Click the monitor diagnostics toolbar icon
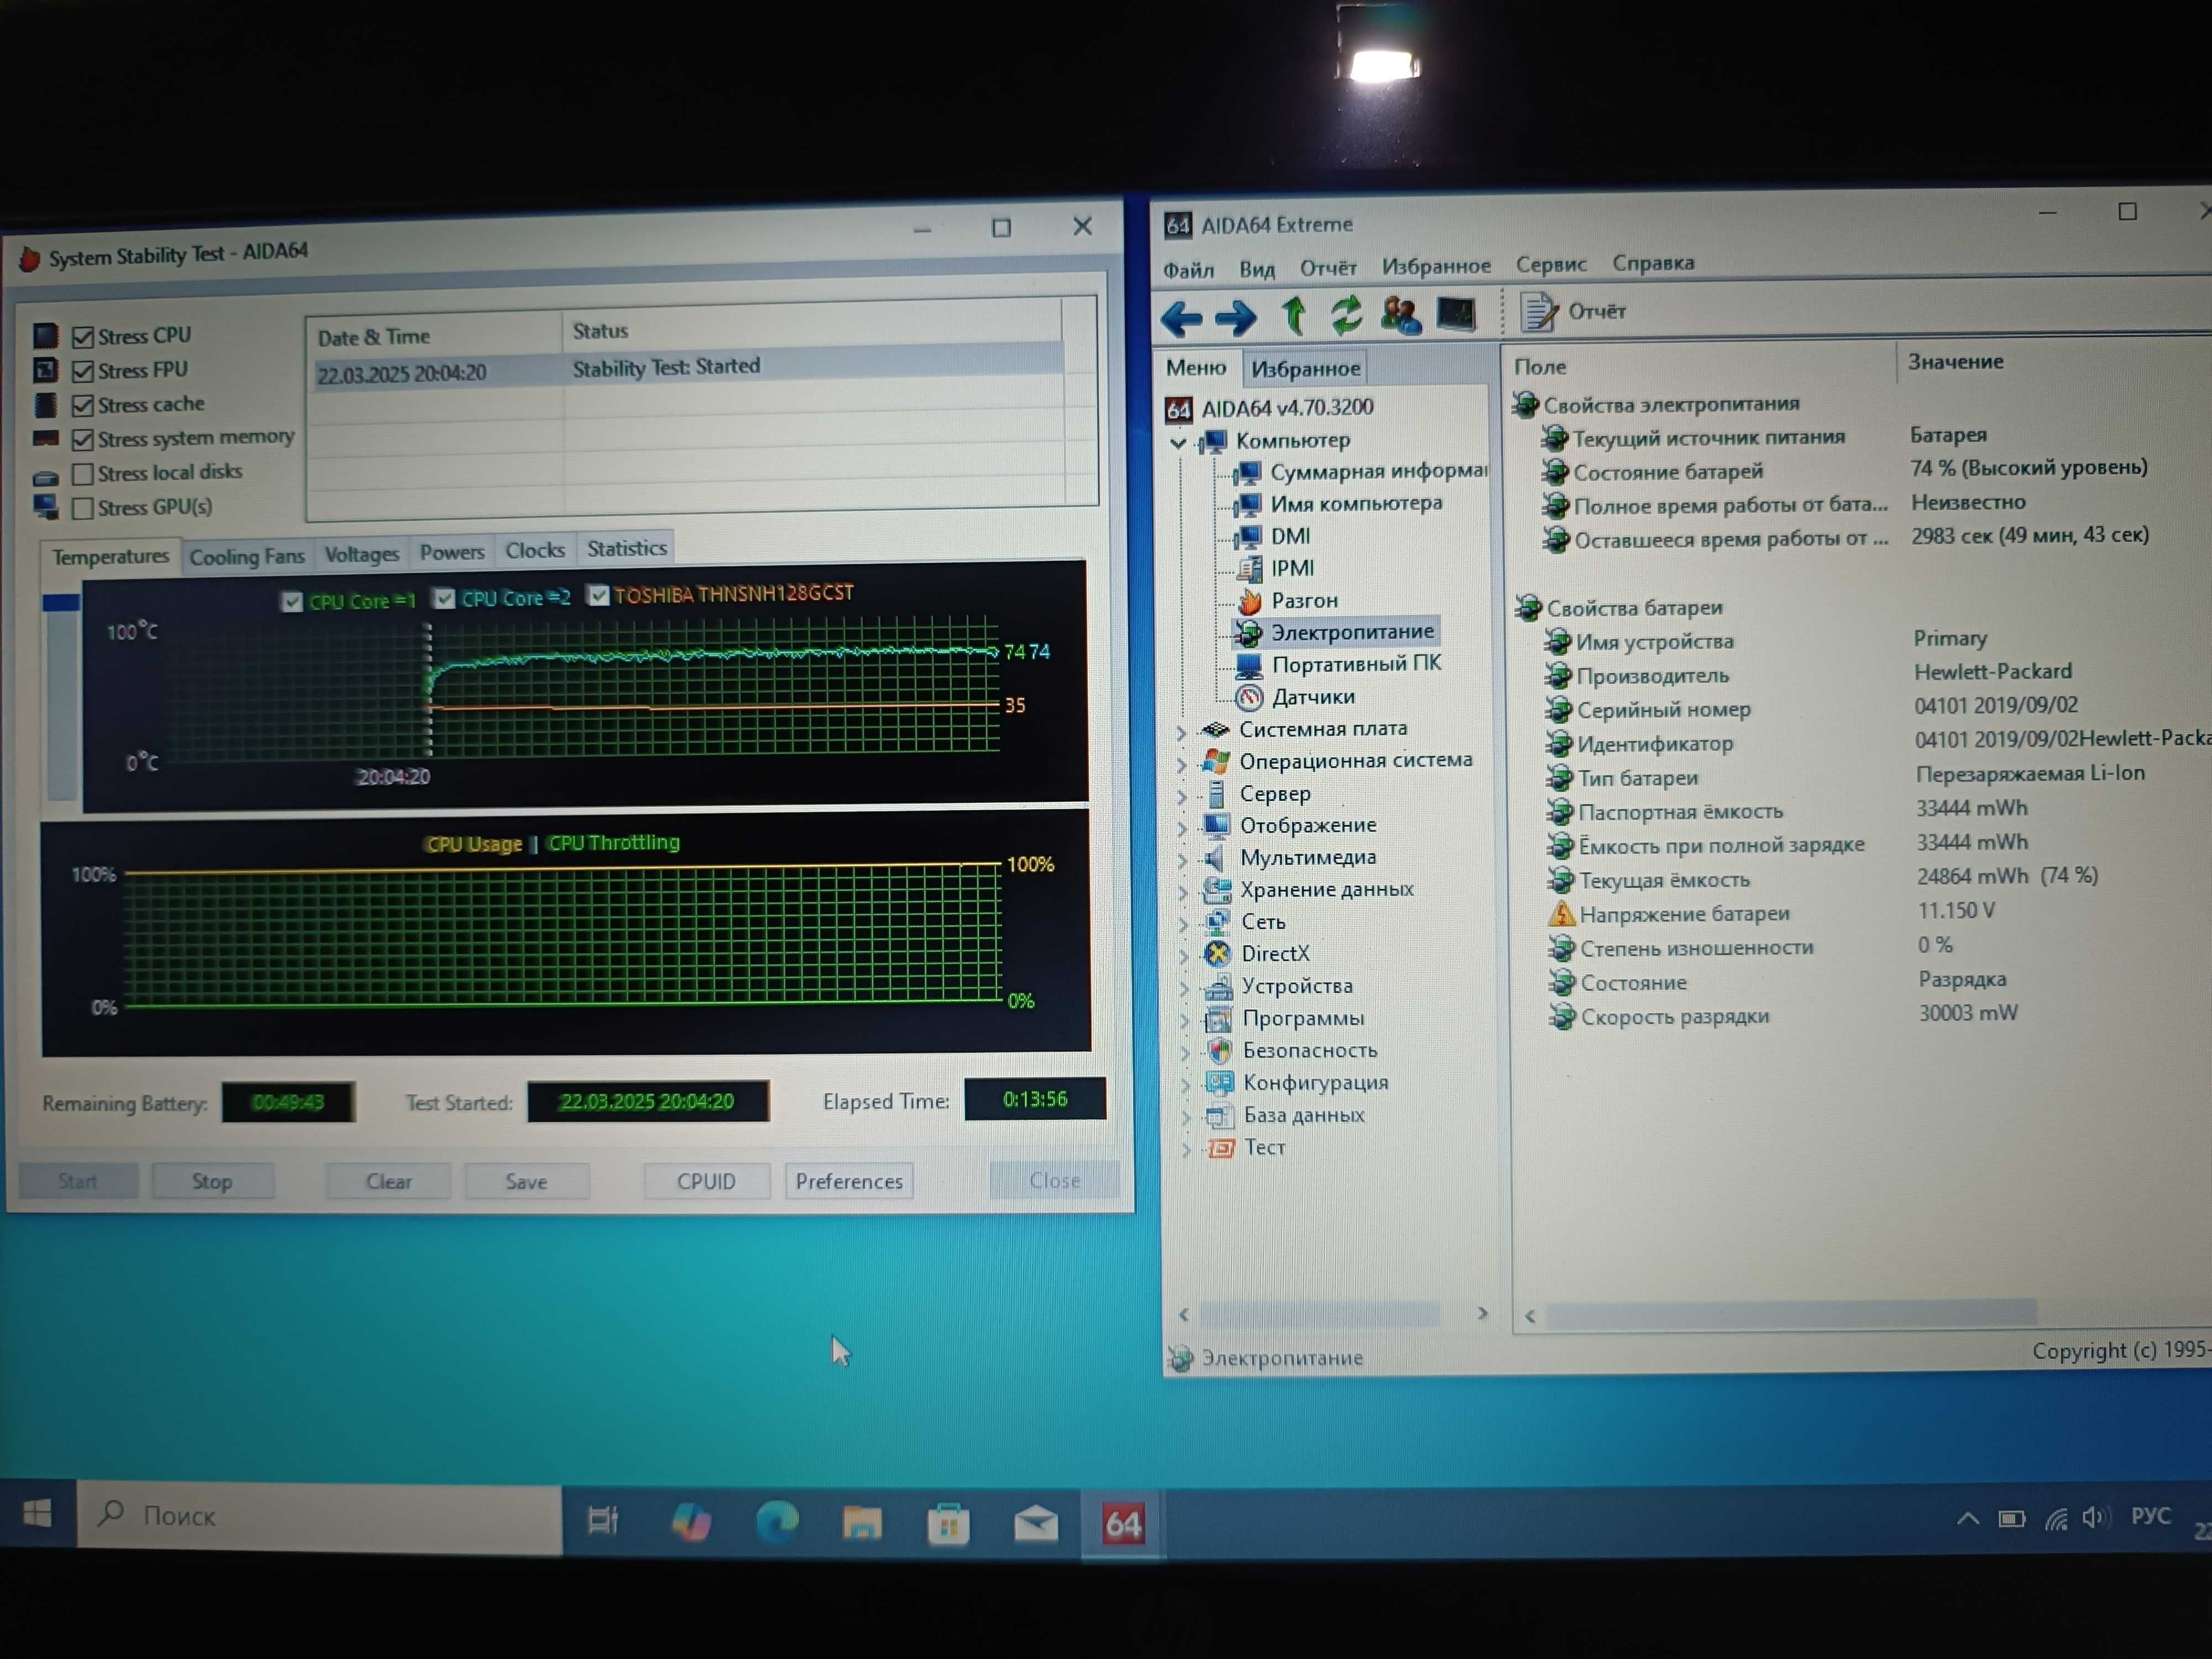Screen dimensions: 2212x1659 tap(1456, 314)
